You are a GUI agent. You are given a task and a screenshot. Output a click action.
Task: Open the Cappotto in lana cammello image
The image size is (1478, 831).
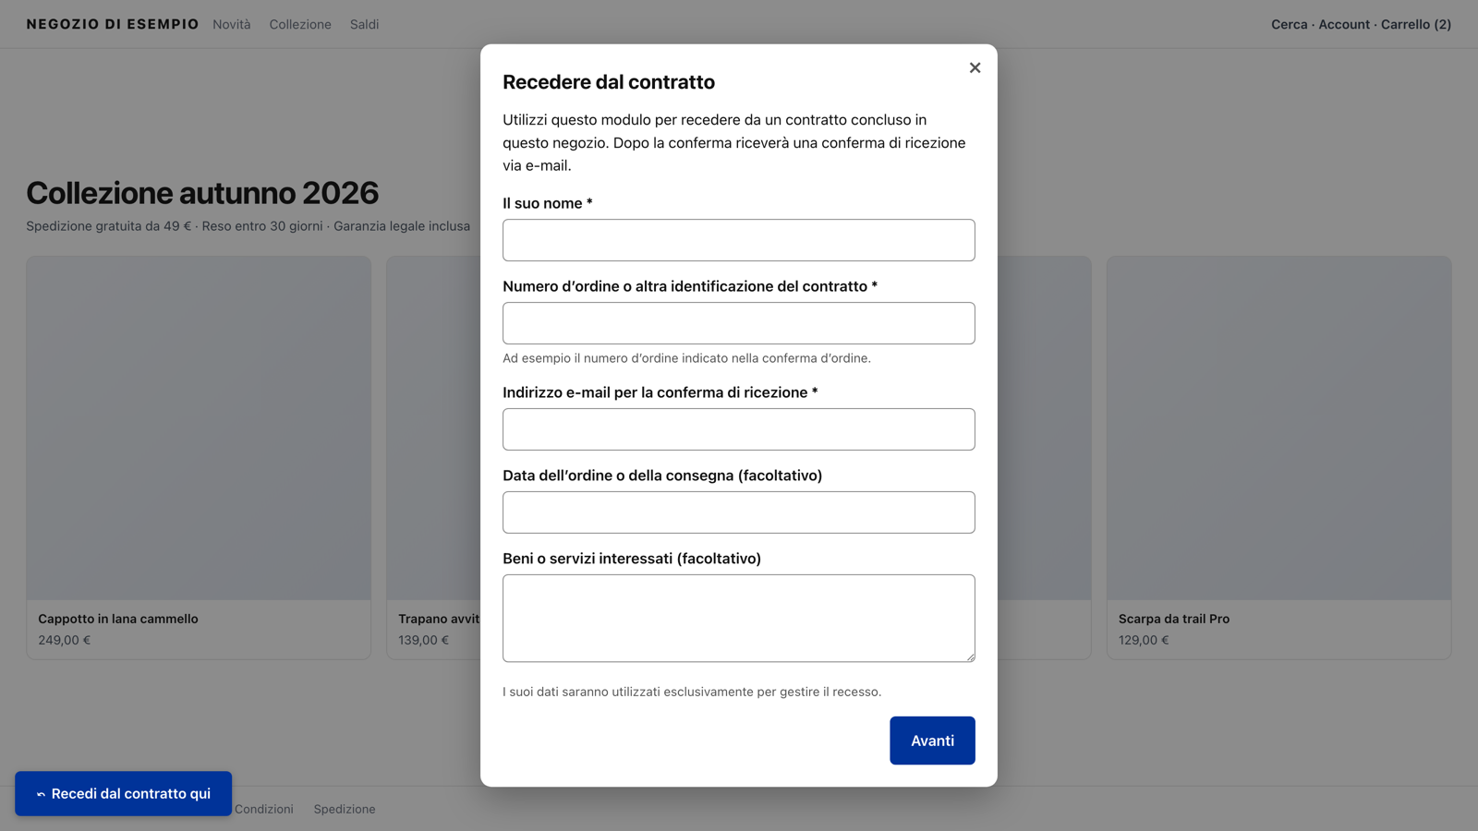click(199, 428)
